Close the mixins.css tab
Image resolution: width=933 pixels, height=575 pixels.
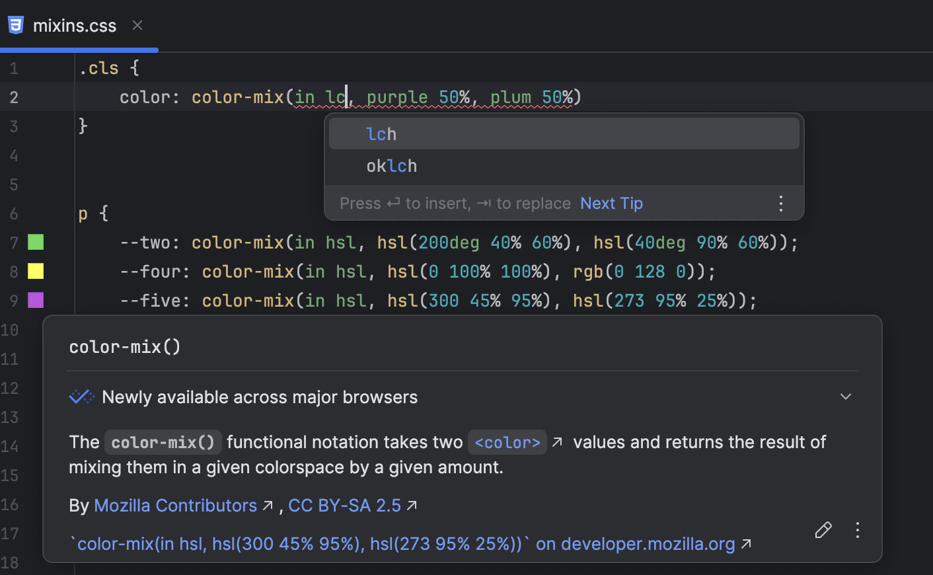click(137, 25)
